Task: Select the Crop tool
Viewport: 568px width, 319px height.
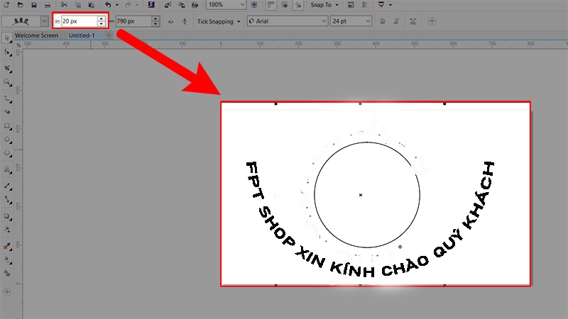Action: (7, 68)
